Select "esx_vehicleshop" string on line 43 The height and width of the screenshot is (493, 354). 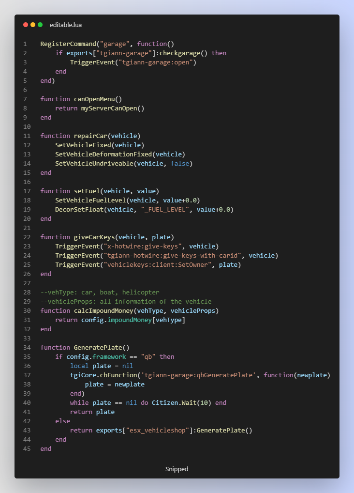[158, 431]
